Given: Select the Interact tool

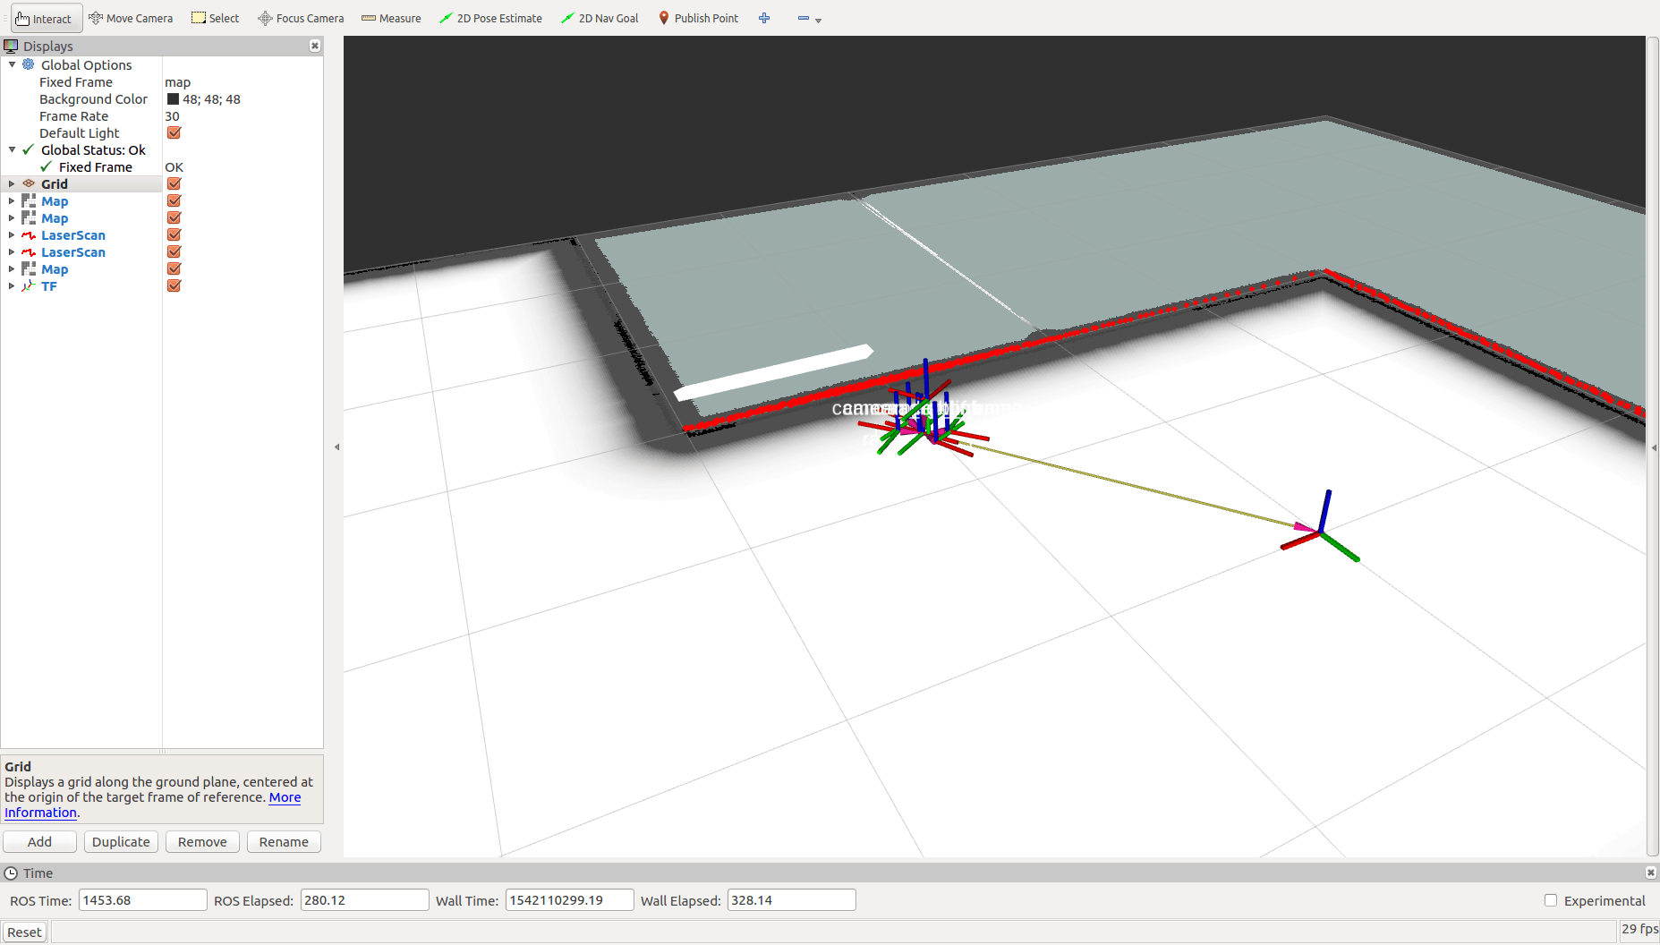Looking at the screenshot, I should [x=47, y=18].
